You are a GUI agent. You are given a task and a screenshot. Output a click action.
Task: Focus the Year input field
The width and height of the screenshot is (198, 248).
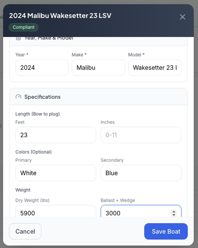(42, 68)
